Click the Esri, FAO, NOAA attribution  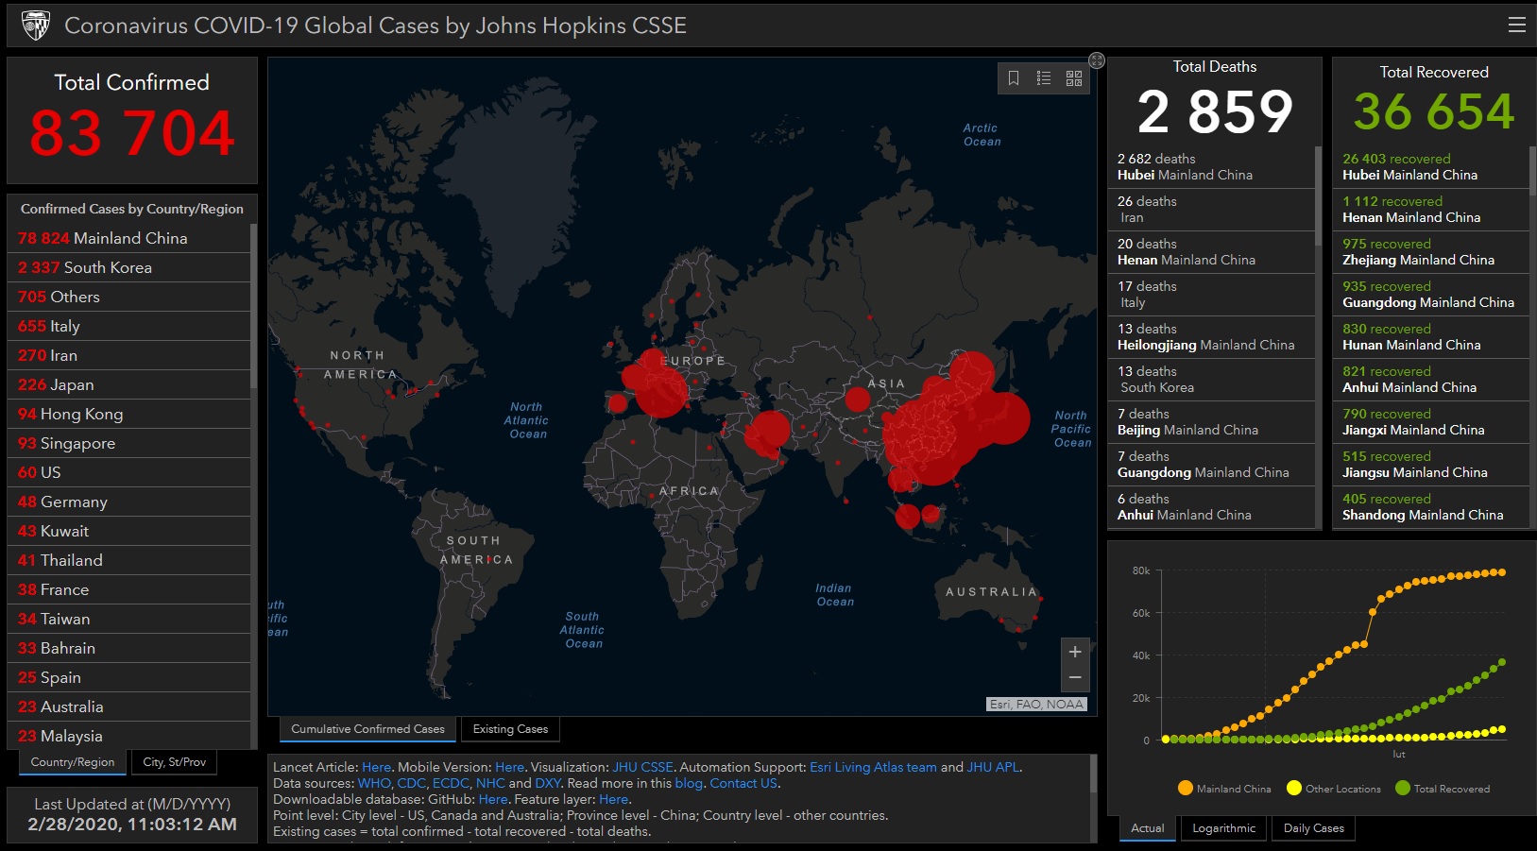[x=1036, y=704]
